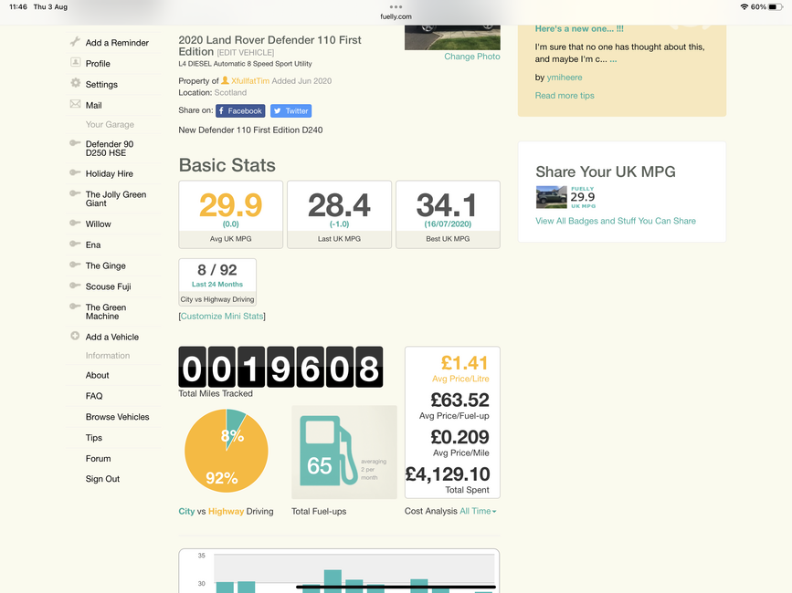The height and width of the screenshot is (593, 792).
Task: Click the key icon beside Defender 90 D250 HSE
Action: (x=75, y=142)
